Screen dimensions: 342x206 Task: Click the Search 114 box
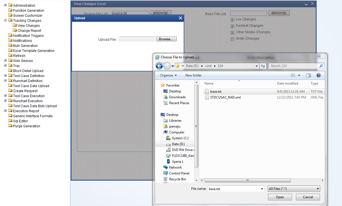coord(294,66)
